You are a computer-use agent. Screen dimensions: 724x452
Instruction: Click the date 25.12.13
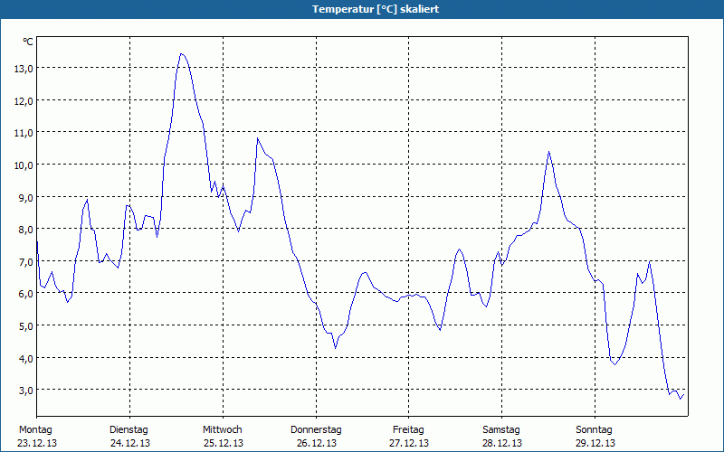coord(224,443)
